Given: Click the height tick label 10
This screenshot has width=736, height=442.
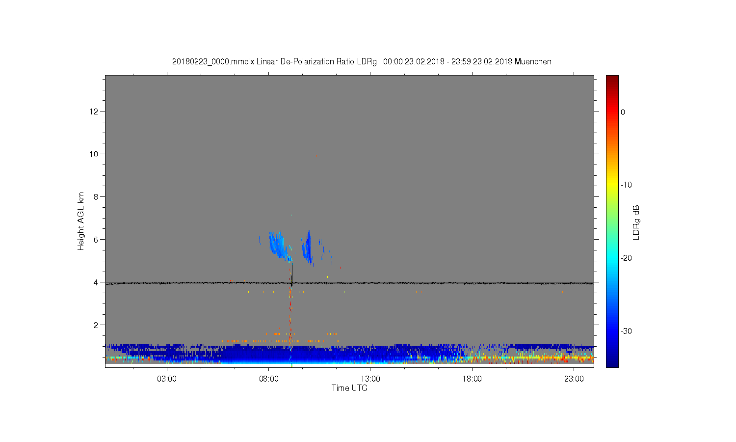Looking at the screenshot, I should click(x=95, y=154).
